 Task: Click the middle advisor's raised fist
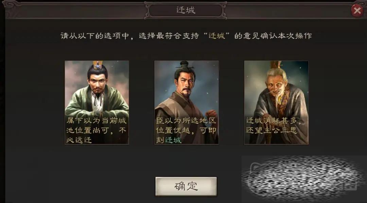coord(211,114)
